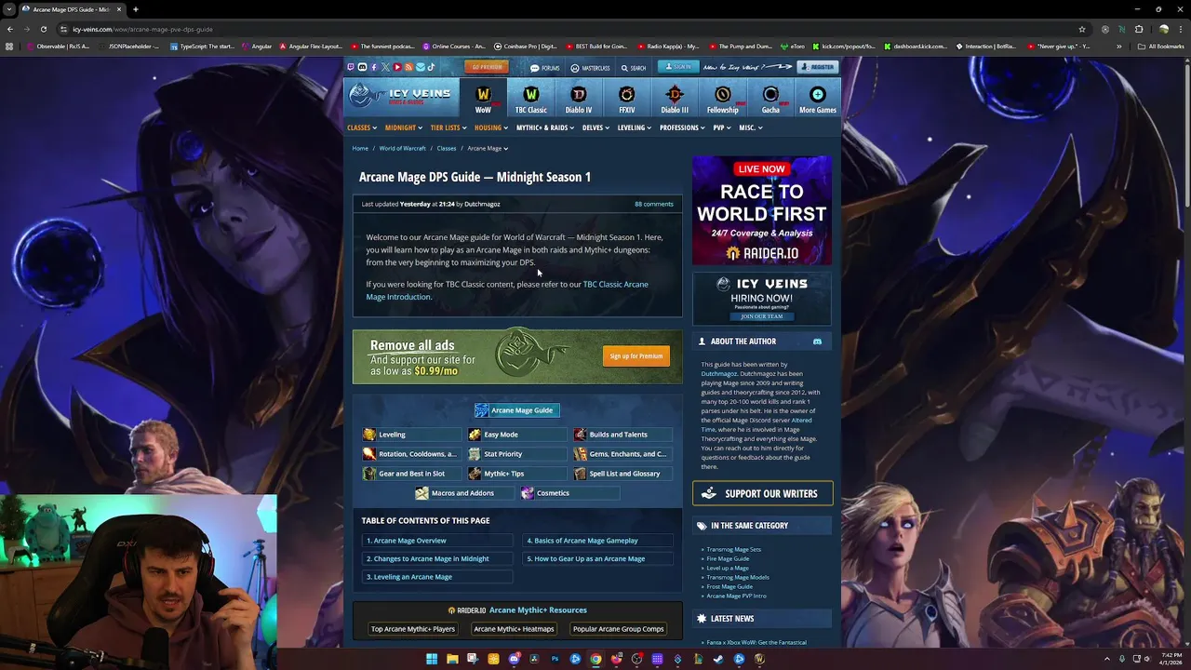Click the Support Our Writers button

click(x=762, y=493)
